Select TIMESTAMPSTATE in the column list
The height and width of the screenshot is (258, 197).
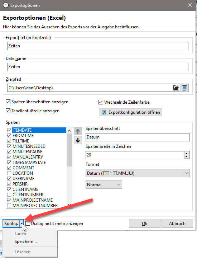tap(29, 163)
